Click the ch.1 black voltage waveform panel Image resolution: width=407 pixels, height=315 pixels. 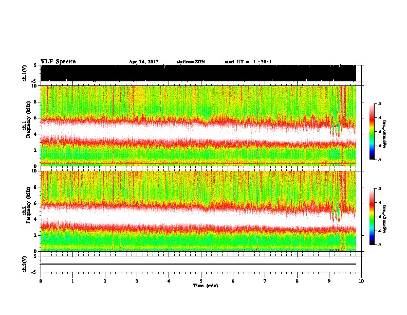[x=198, y=73]
